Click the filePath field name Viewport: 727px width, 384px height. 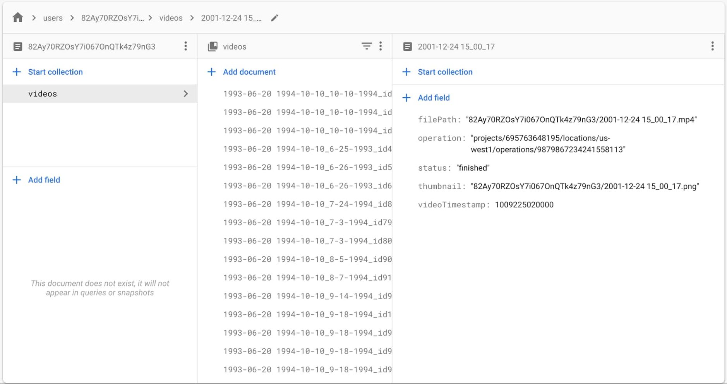pos(439,120)
